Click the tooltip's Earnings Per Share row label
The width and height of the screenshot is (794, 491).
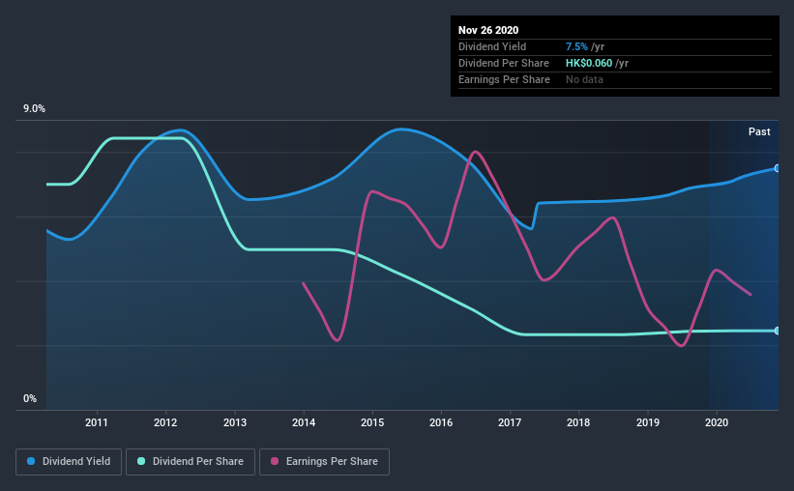click(504, 79)
